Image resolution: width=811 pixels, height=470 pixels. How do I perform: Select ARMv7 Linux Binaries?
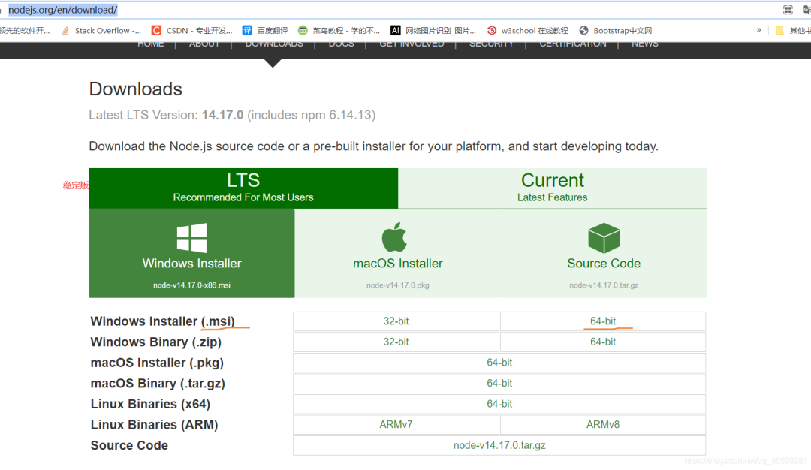tap(396, 424)
